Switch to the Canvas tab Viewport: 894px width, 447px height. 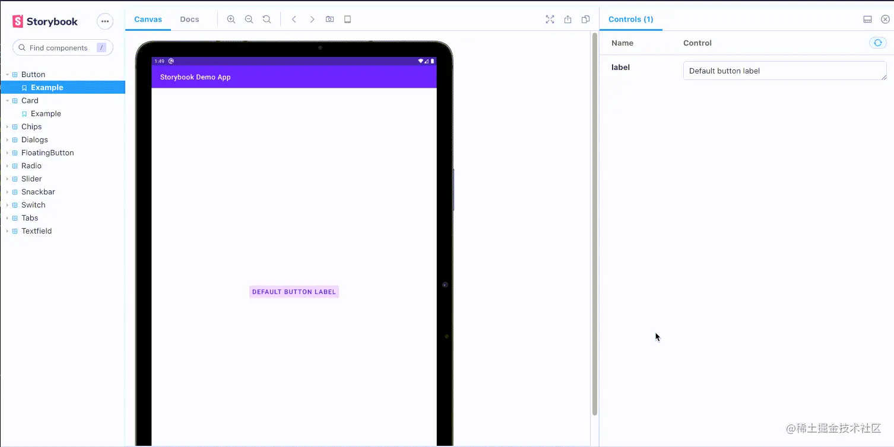(x=148, y=20)
